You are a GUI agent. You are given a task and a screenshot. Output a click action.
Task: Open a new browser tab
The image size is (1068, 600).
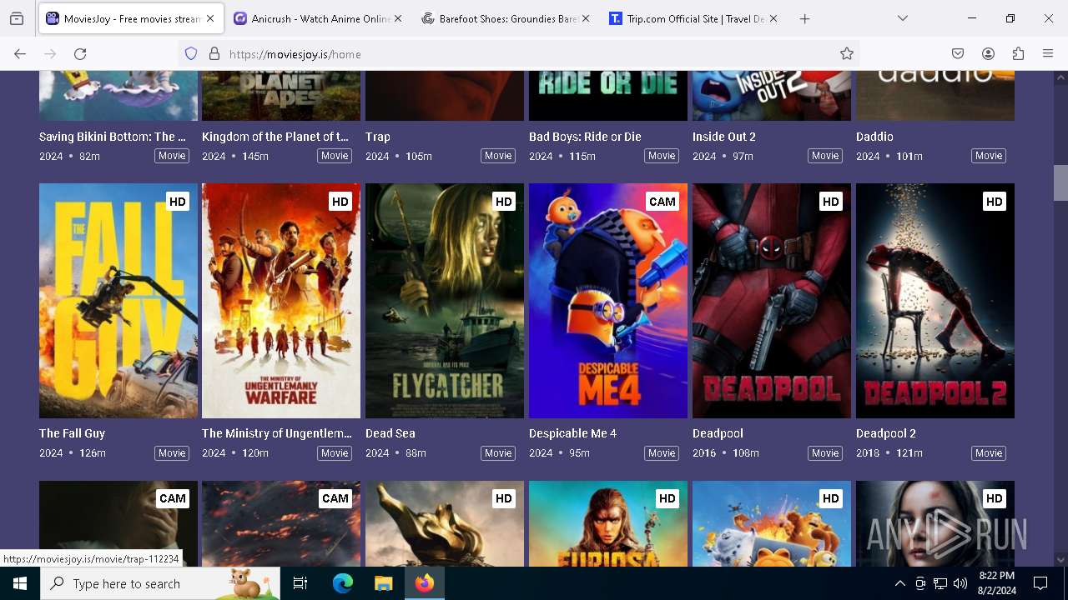804,18
